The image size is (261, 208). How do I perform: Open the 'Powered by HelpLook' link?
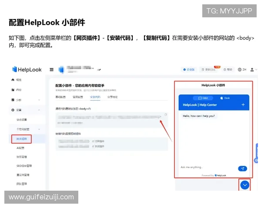[214, 175]
